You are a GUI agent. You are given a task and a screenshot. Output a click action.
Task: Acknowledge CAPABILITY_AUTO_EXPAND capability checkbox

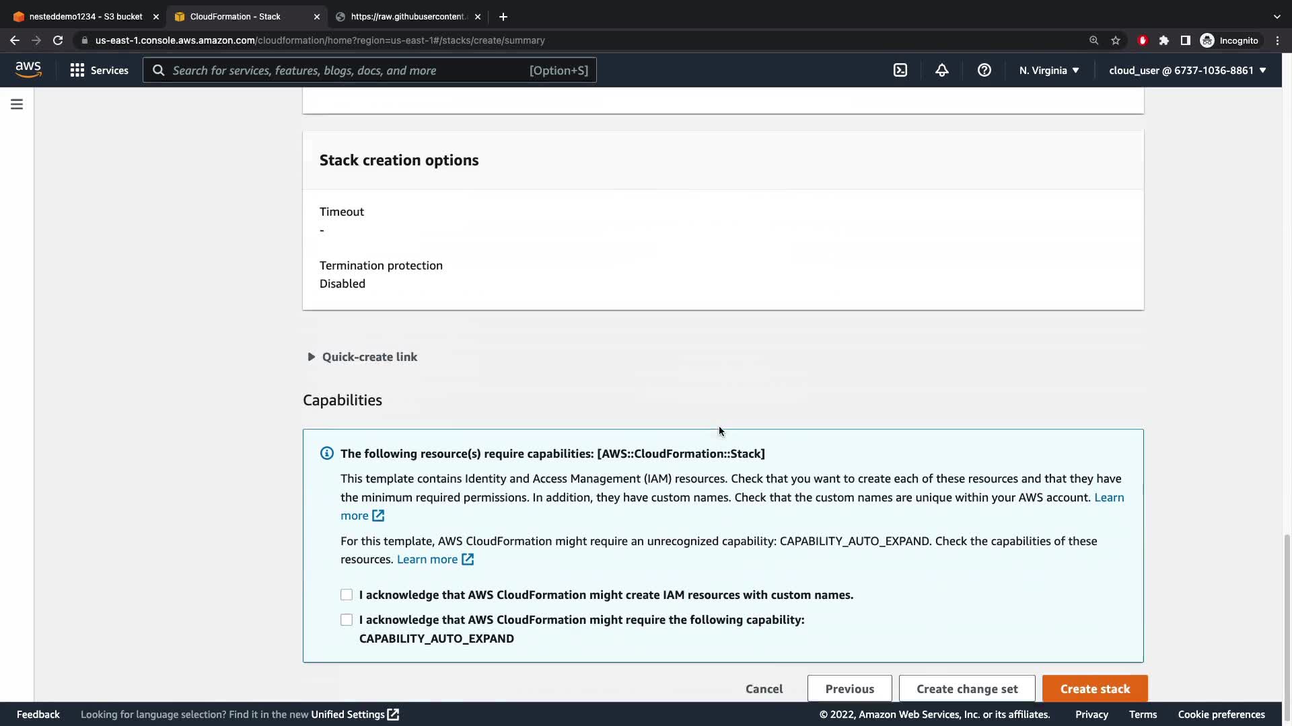[x=347, y=620]
